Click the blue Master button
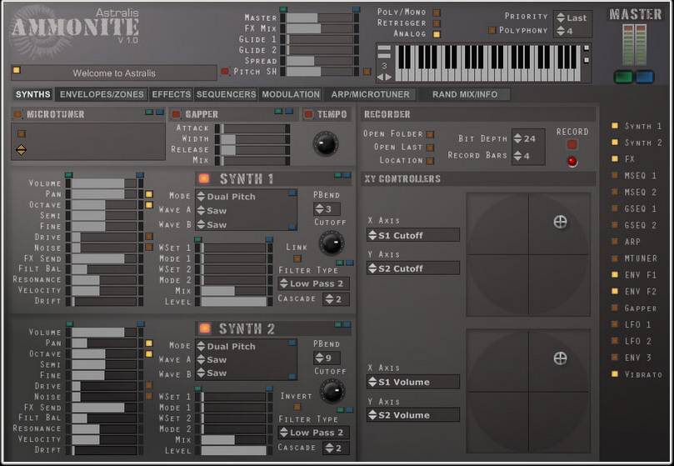The image size is (674, 466). [x=644, y=78]
